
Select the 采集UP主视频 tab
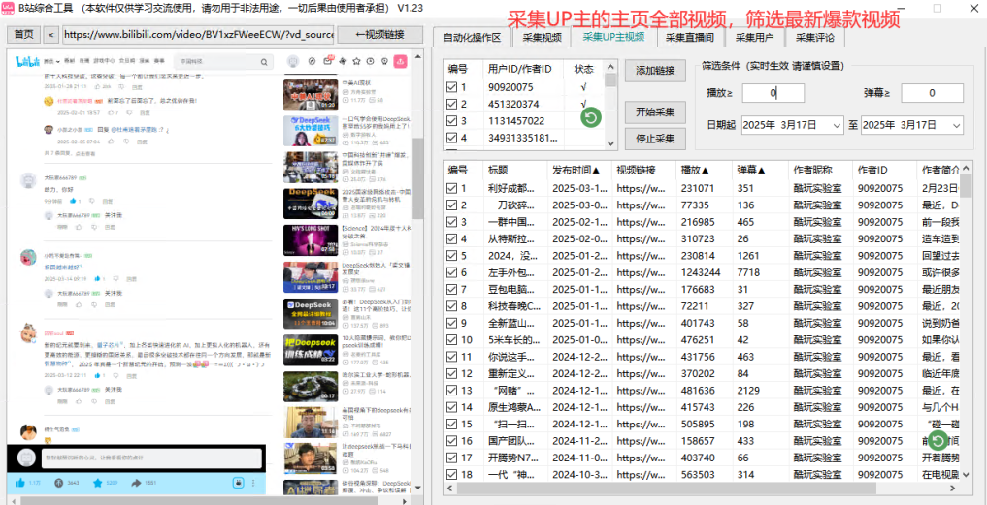(x=613, y=37)
